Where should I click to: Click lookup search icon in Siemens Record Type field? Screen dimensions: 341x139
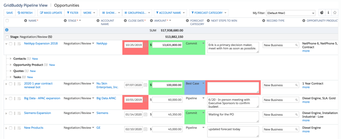296,115
